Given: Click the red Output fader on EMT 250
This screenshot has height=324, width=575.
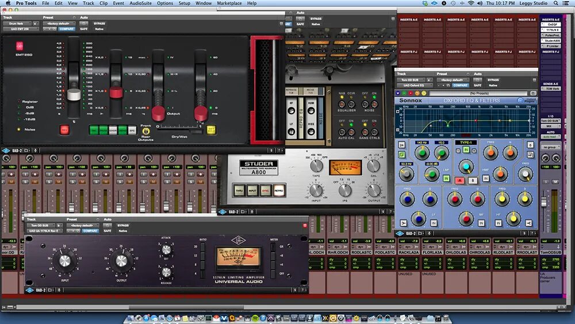Looking at the screenshot, I should click(x=158, y=113).
